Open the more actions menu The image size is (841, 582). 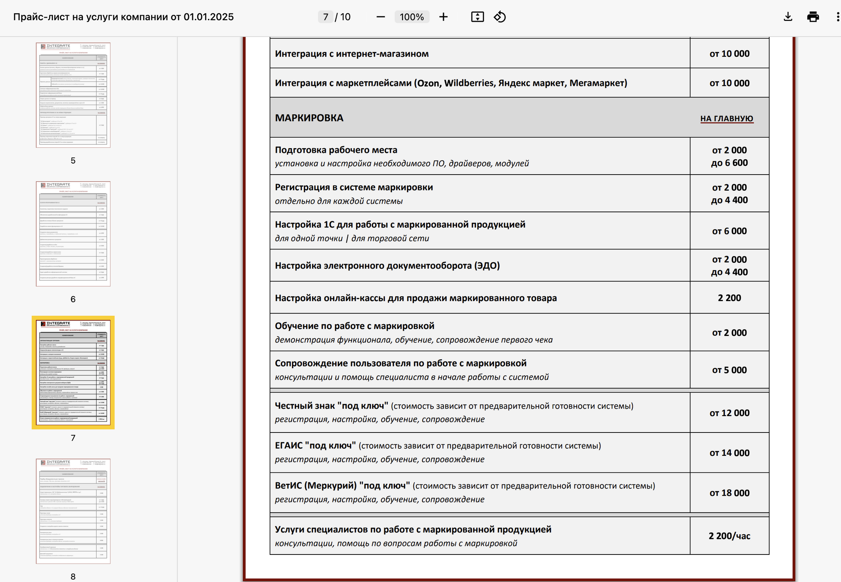837,17
